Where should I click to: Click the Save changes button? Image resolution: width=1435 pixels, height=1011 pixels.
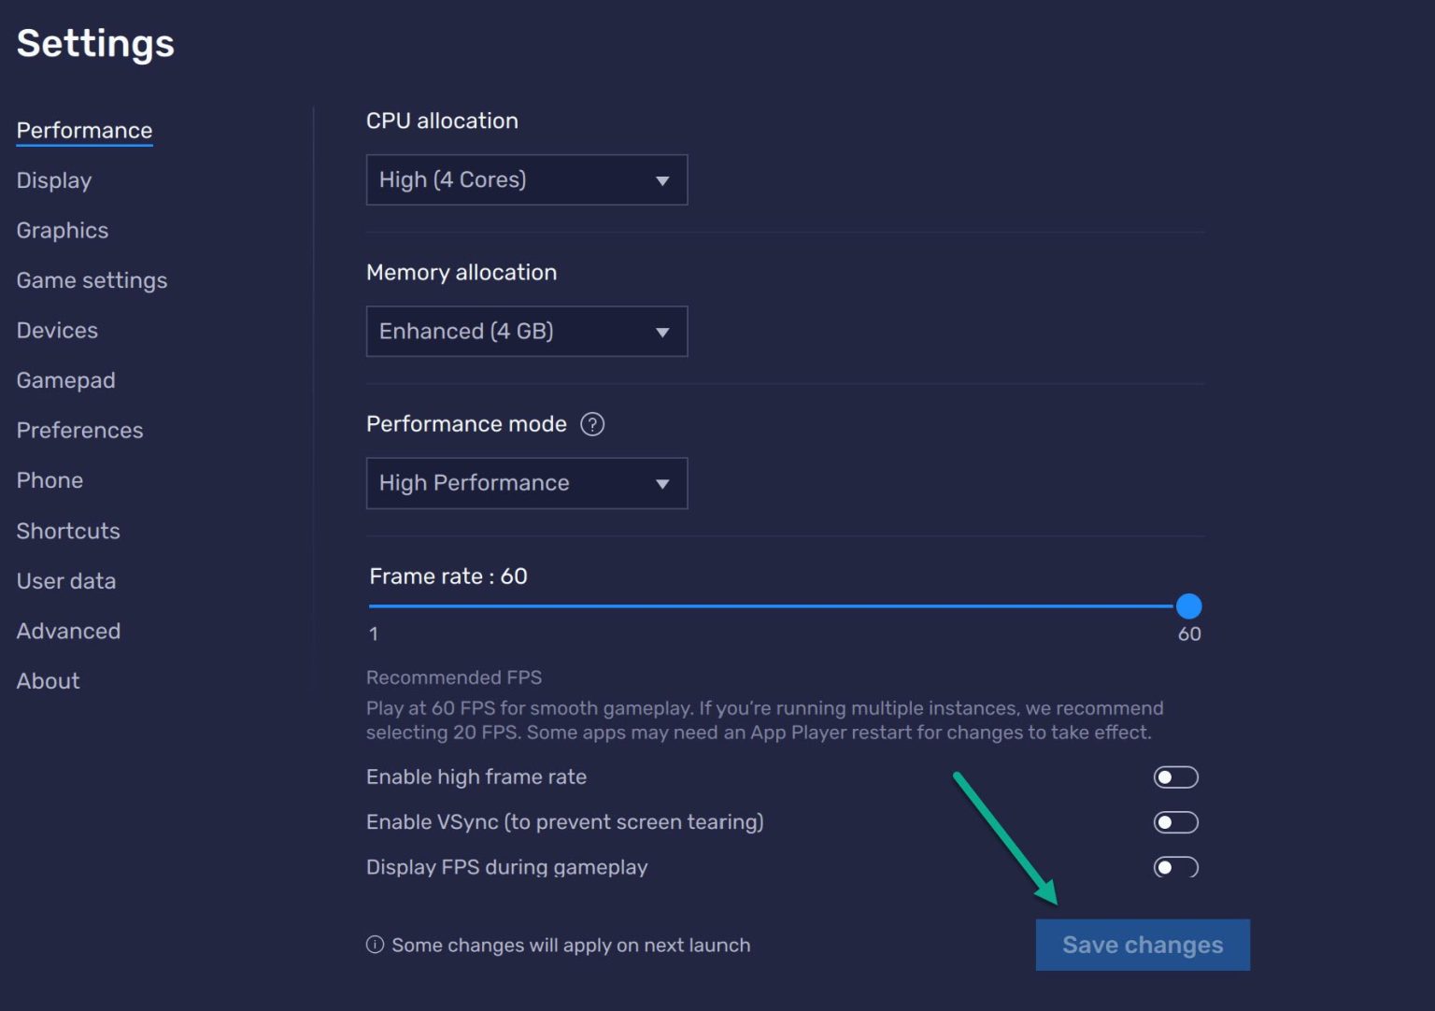(1143, 945)
